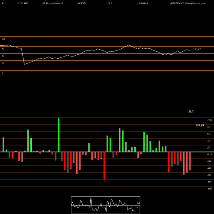Click the last red bar at right end
This screenshot has height=214, width=214.
coord(190,161)
